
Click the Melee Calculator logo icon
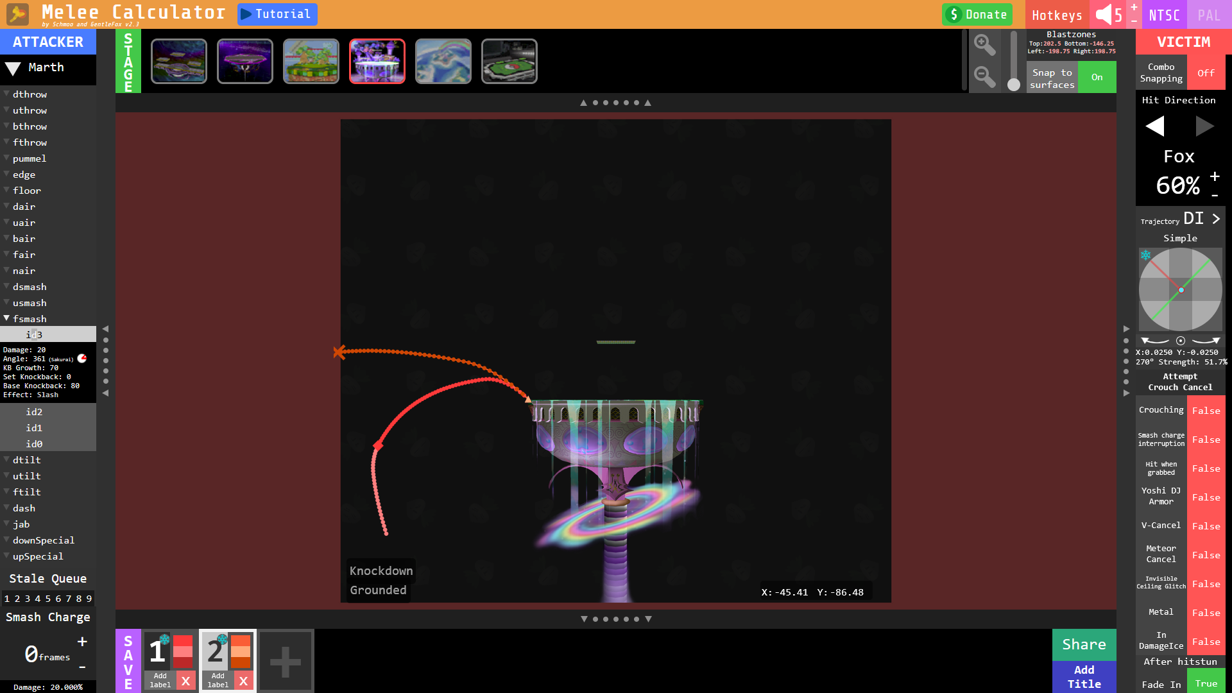17,13
